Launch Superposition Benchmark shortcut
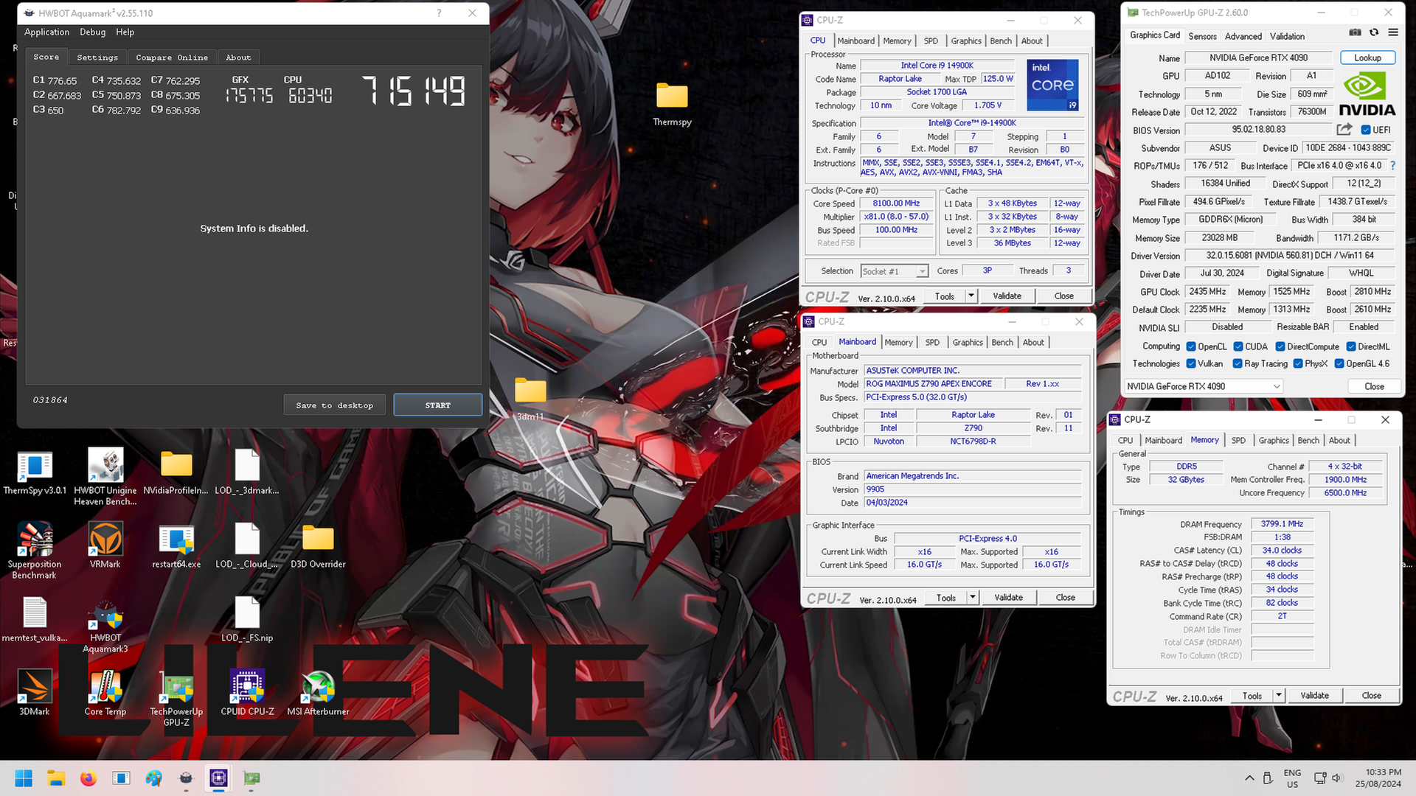This screenshot has height=796, width=1416. click(x=35, y=551)
